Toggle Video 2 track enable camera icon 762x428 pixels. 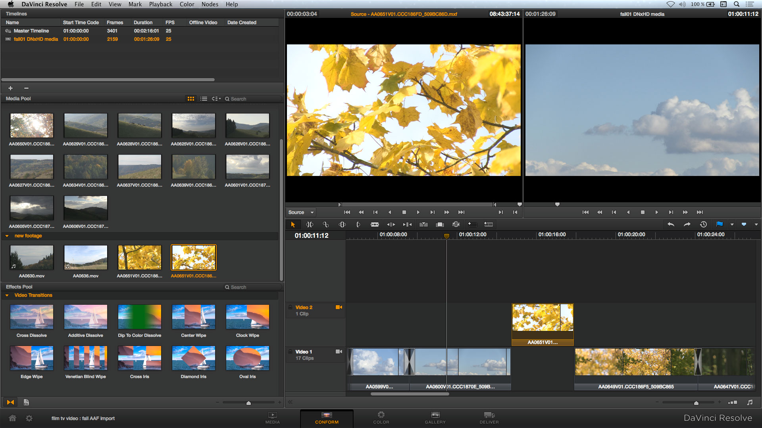[339, 307]
